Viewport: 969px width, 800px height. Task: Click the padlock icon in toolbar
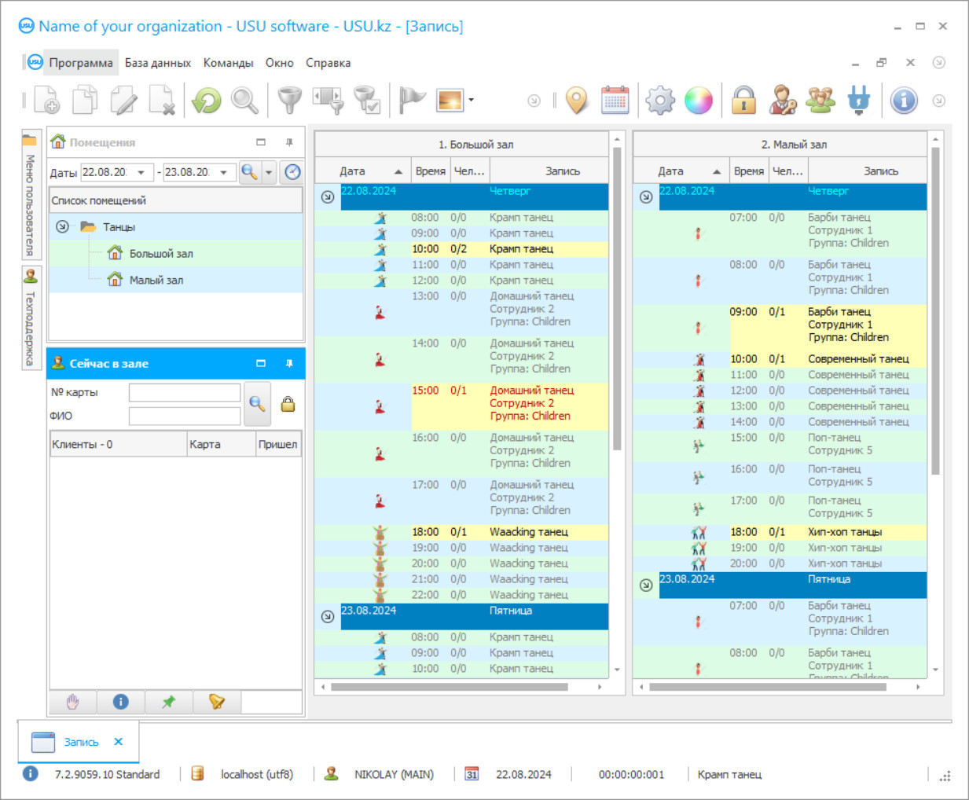click(743, 101)
